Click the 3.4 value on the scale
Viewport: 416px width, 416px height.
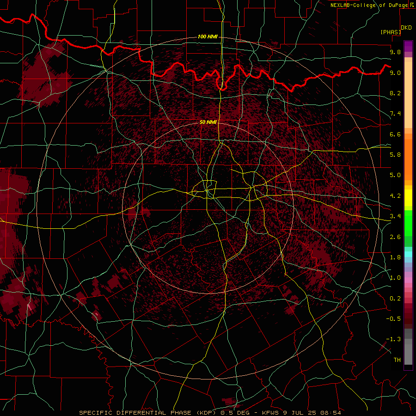(x=395, y=216)
